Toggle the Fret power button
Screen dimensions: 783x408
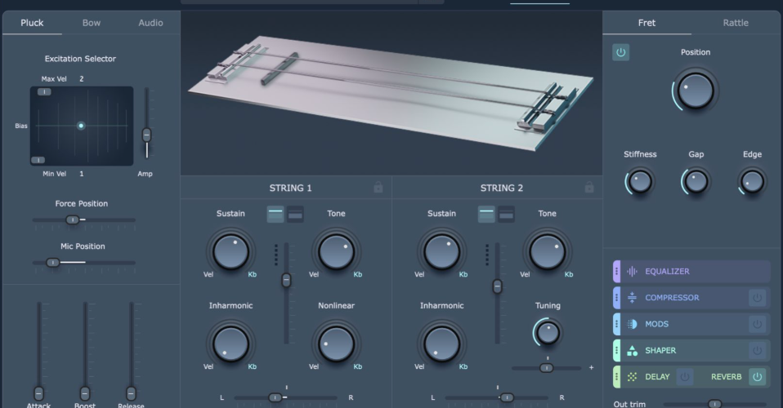[x=620, y=52]
